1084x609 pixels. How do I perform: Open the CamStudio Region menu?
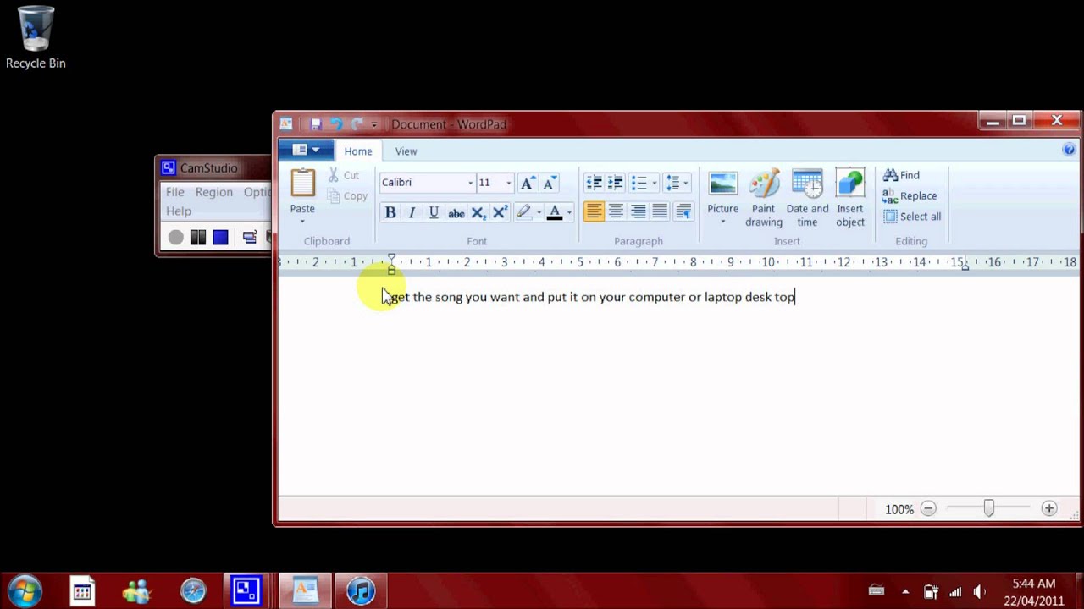pyautogui.click(x=214, y=192)
